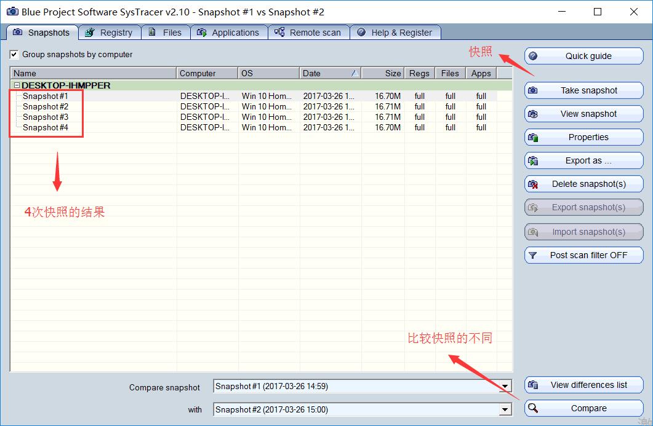Click View snapshot button
653x426 pixels.
pyautogui.click(x=584, y=114)
